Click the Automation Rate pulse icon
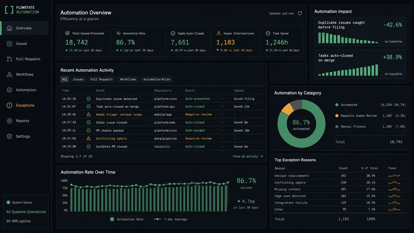 [119, 33]
